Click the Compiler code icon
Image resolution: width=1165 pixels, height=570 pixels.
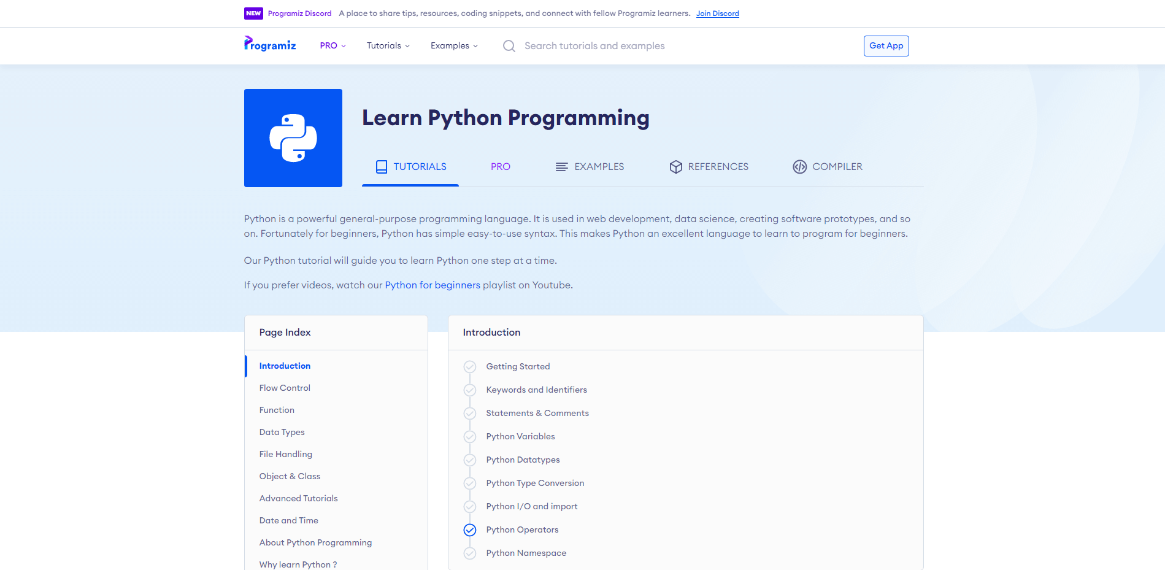click(799, 167)
